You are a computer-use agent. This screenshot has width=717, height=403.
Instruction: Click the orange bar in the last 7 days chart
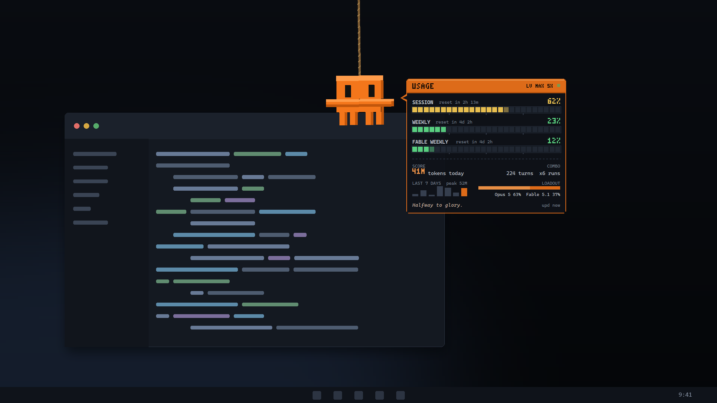(x=464, y=192)
